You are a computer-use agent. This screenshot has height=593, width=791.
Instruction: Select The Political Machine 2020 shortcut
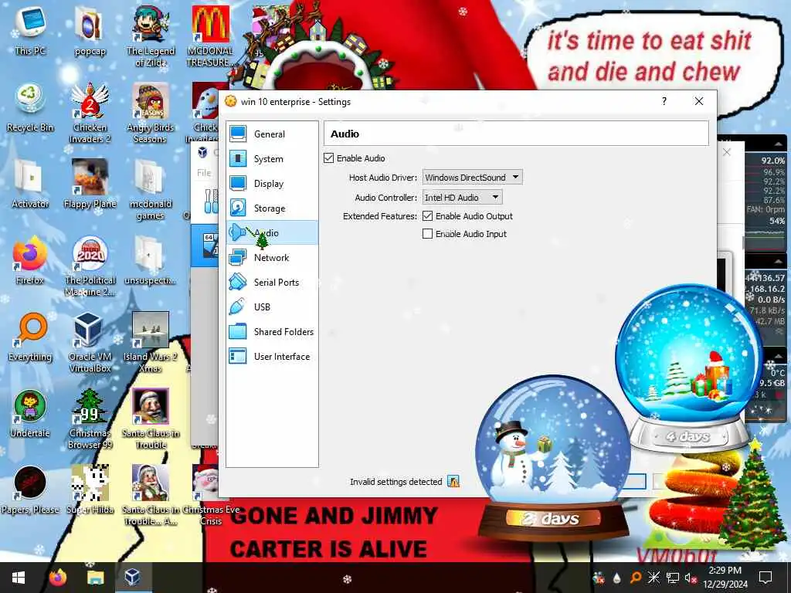(x=90, y=266)
